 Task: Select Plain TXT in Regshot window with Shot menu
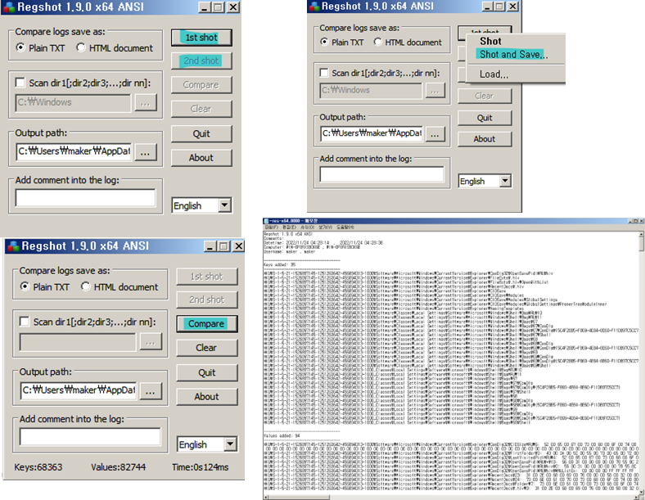click(x=342, y=43)
